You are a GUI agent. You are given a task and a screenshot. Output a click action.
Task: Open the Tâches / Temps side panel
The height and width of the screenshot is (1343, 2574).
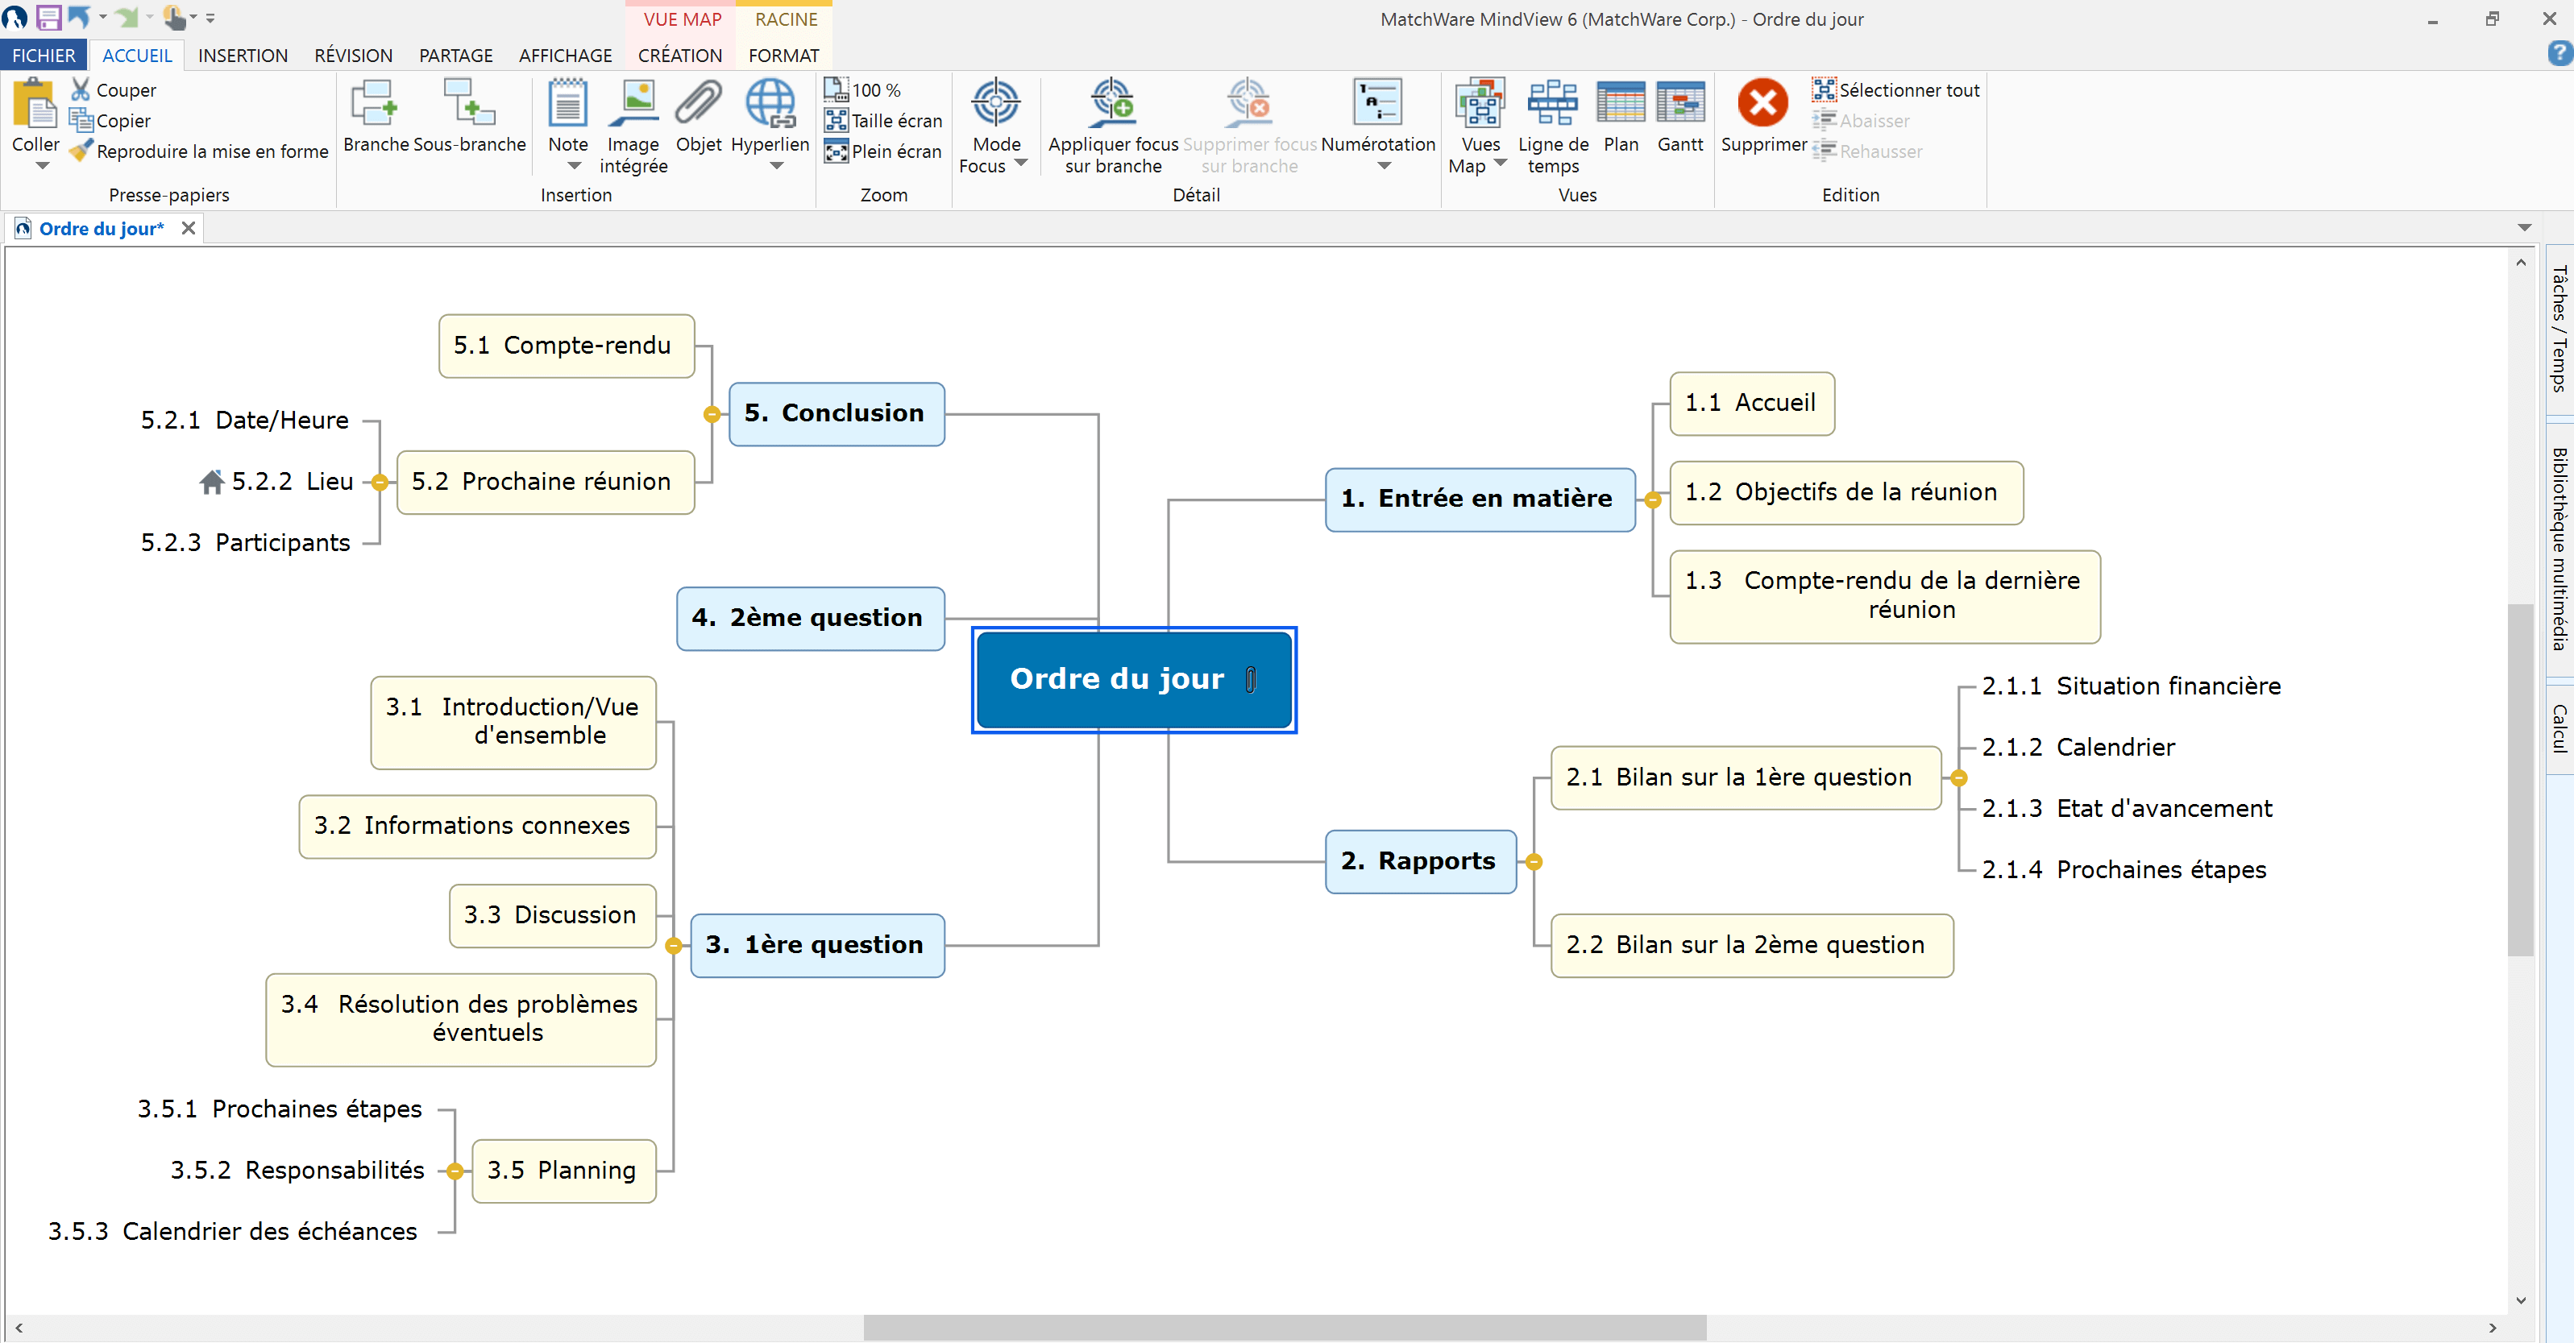click(x=2560, y=329)
